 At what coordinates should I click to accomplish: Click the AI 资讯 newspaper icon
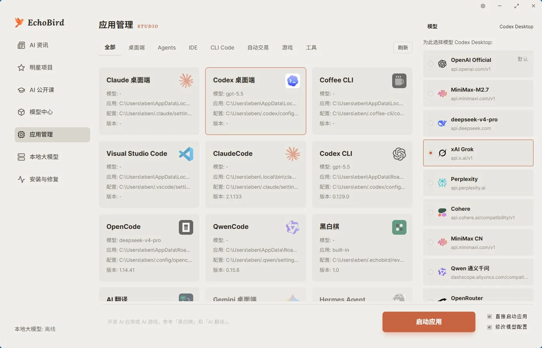(21, 45)
